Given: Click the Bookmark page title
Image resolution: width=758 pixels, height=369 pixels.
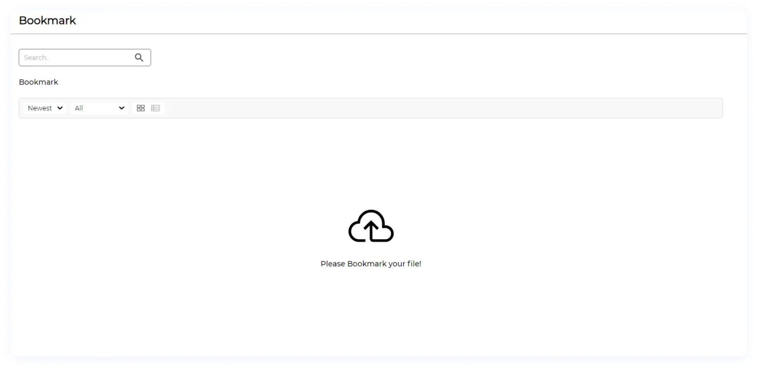Looking at the screenshot, I should (x=47, y=20).
